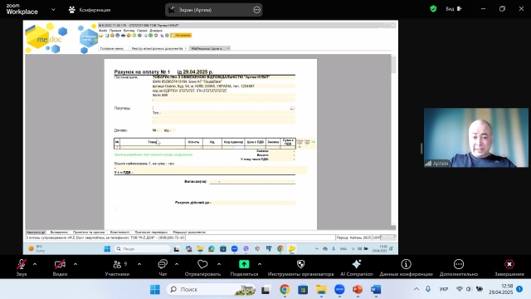Image resolution: width=531 pixels, height=299 pixels.
Task: Switch to the Головне меню tab
Action: pyautogui.click(x=112, y=48)
